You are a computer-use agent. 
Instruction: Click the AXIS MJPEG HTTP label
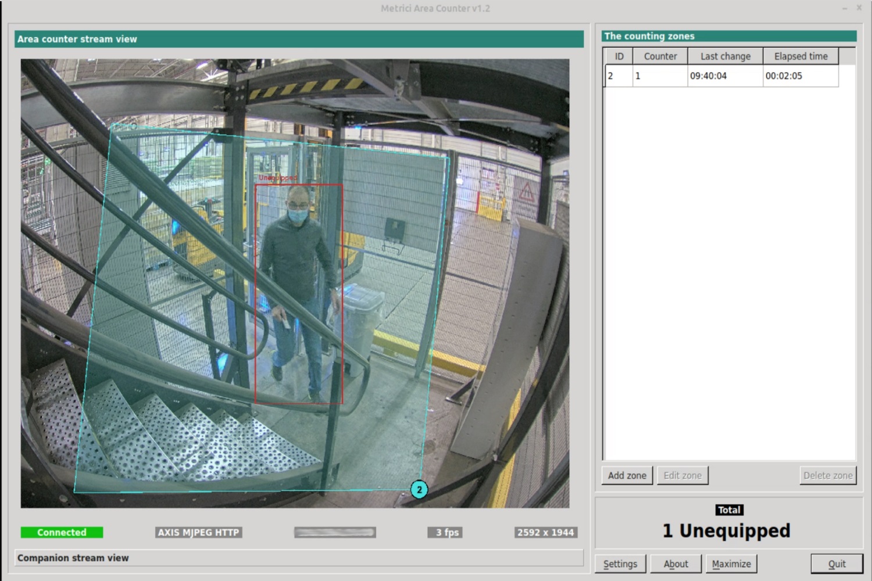(x=198, y=532)
